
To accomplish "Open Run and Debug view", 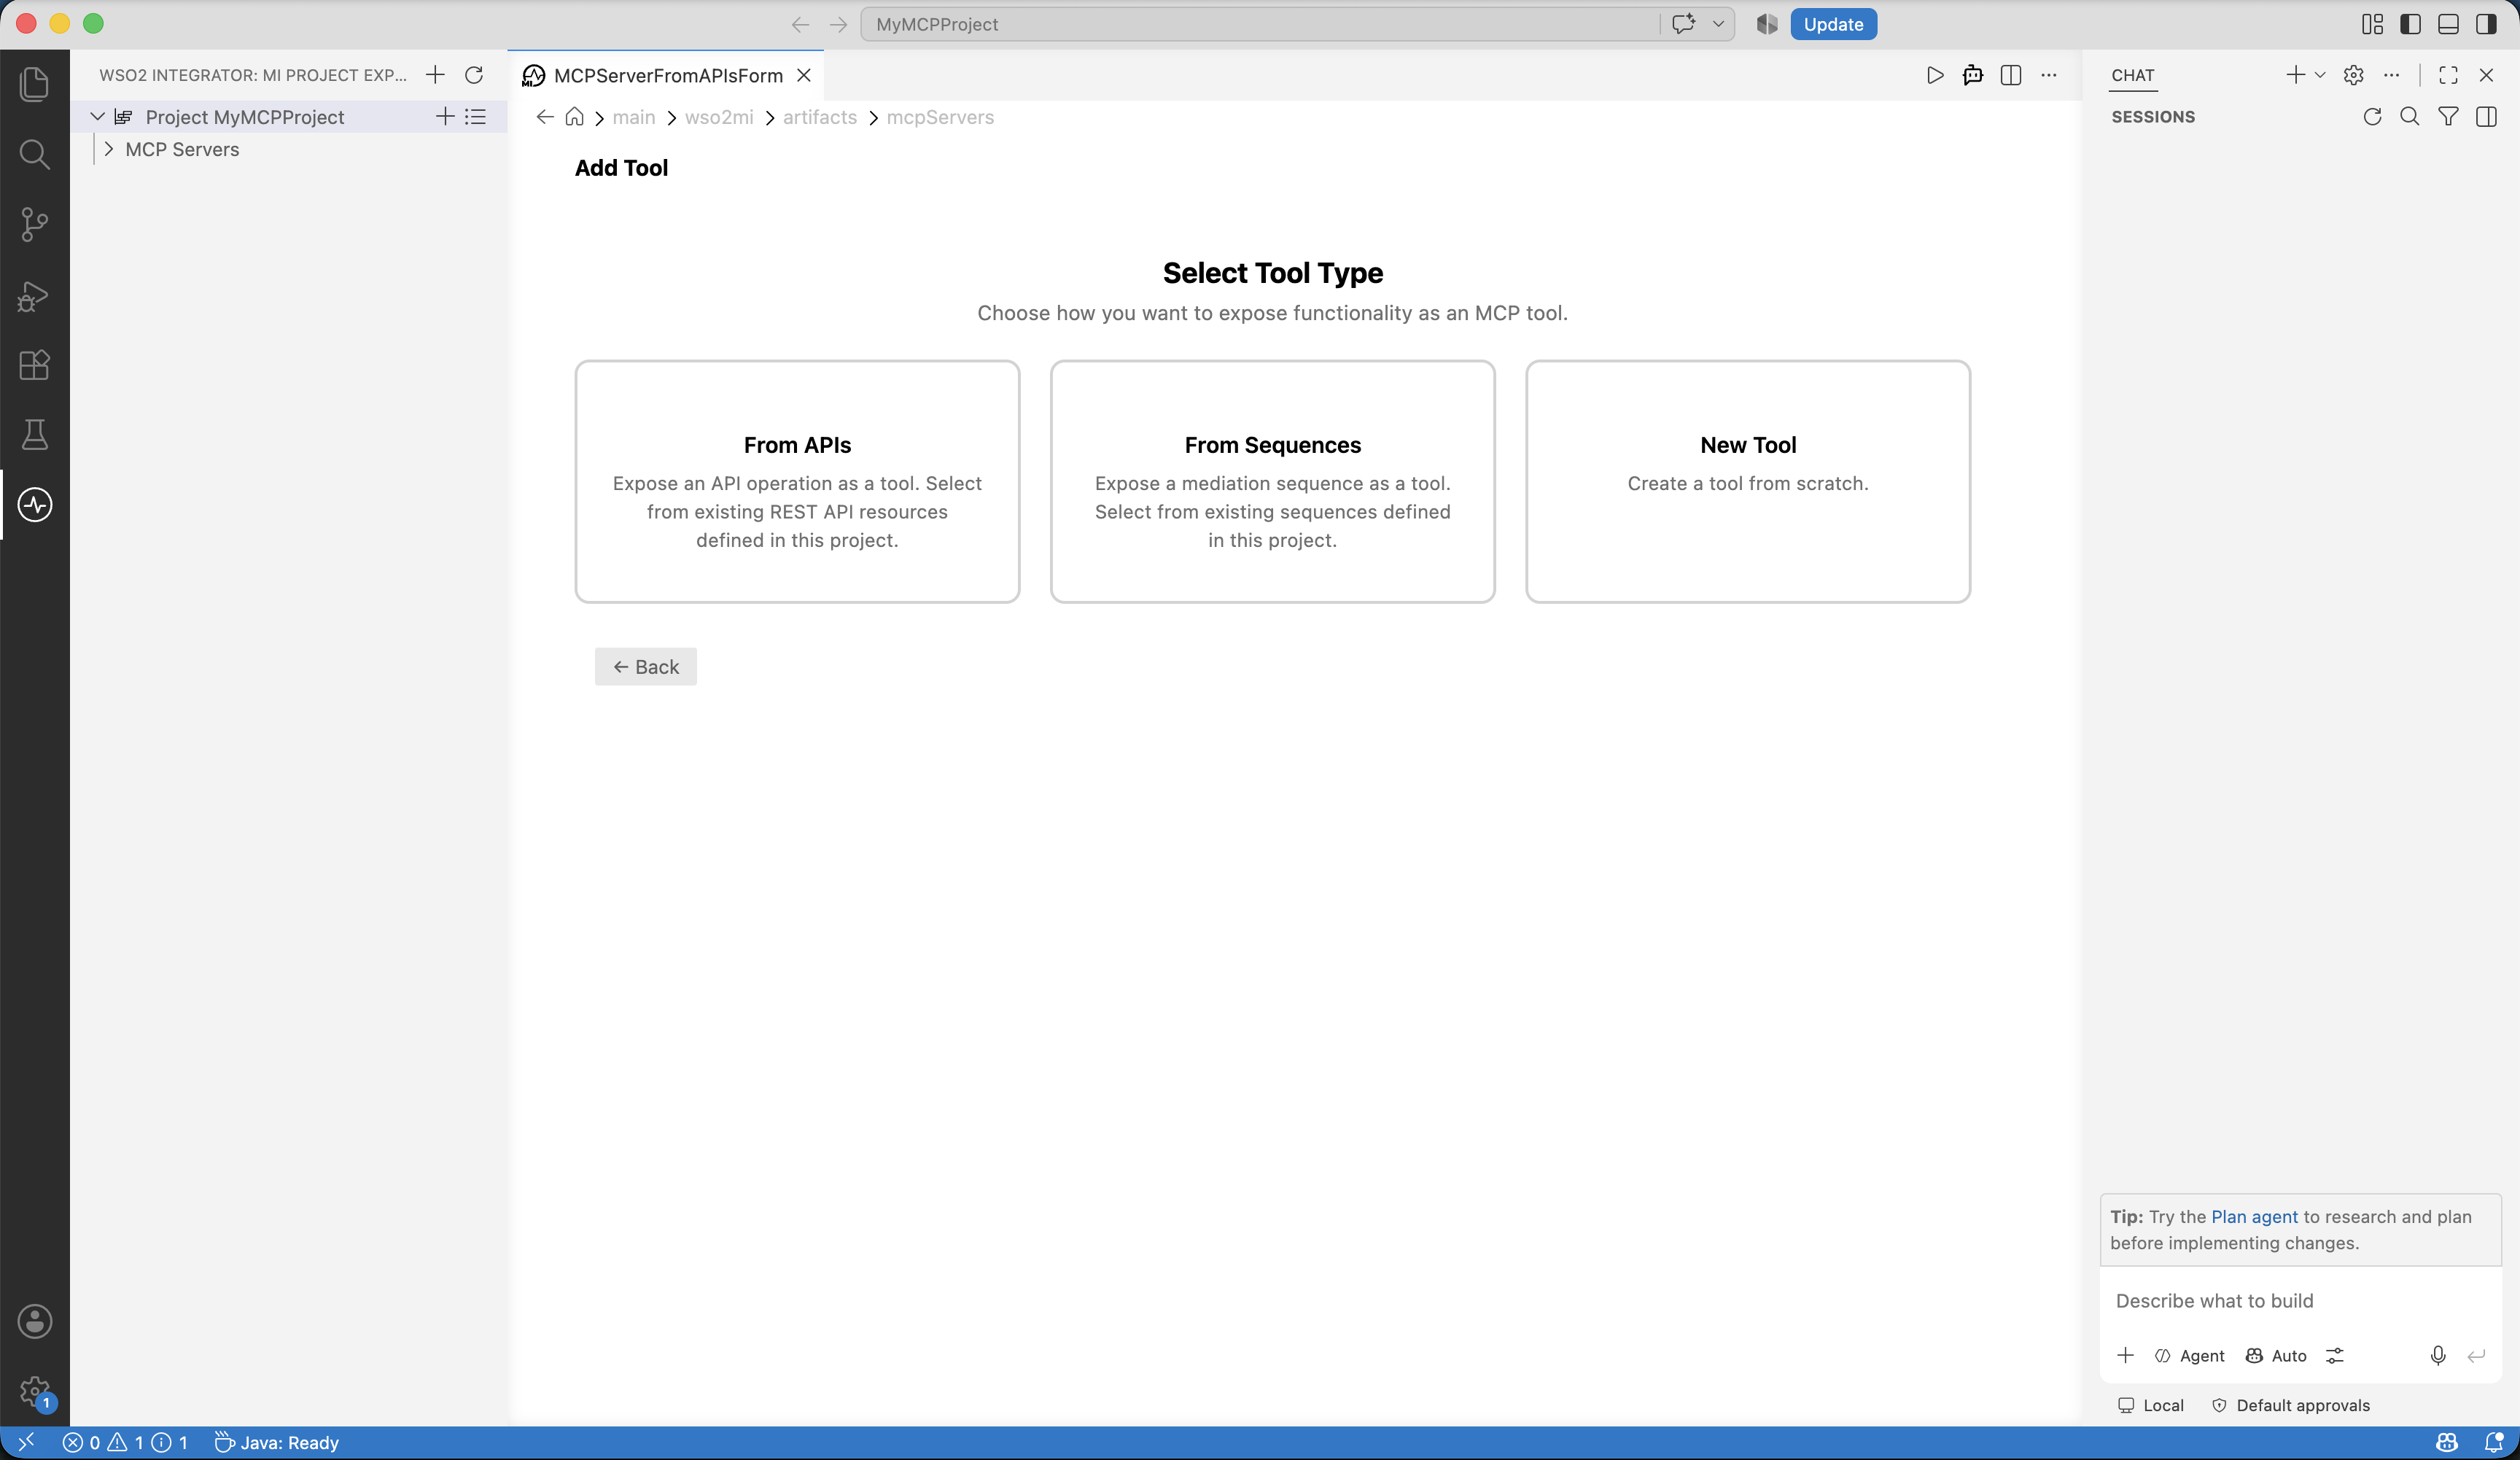I will click(x=35, y=295).
